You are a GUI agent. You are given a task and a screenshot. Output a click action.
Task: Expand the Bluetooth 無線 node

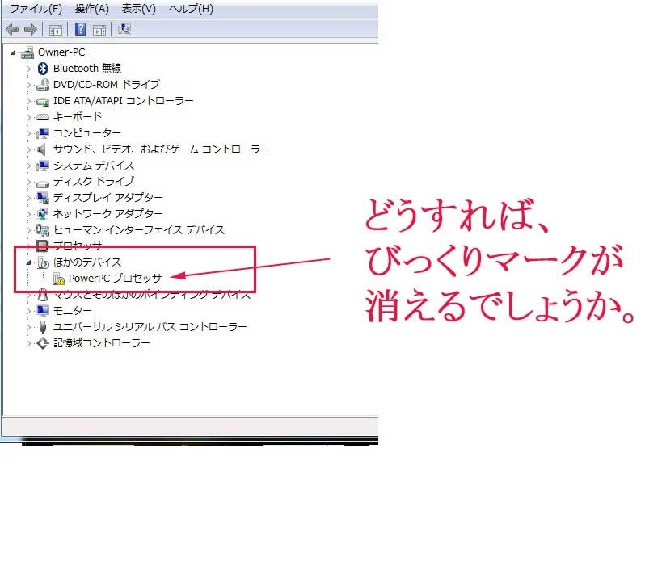click(x=28, y=69)
